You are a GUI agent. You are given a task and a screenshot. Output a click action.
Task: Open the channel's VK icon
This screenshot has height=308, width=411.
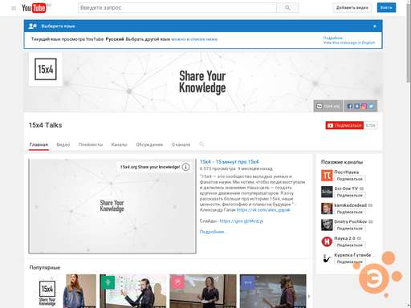coord(356,106)
